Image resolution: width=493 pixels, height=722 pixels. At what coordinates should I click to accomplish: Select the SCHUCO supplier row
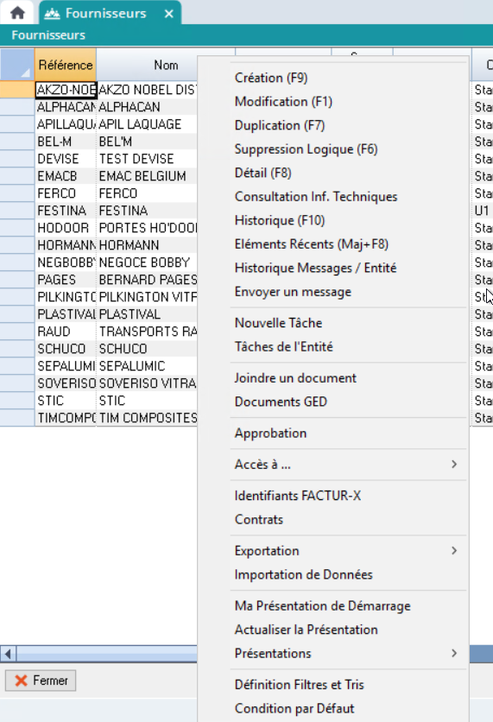[x=117, y=349]
